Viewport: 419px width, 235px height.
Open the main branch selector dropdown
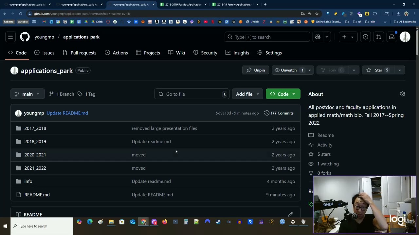tap(27, 94)
